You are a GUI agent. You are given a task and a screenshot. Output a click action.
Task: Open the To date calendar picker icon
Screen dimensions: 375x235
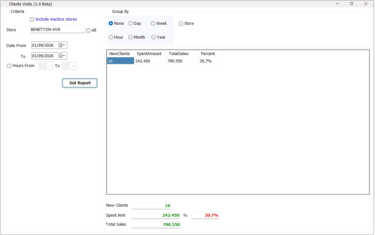point(62,56)
